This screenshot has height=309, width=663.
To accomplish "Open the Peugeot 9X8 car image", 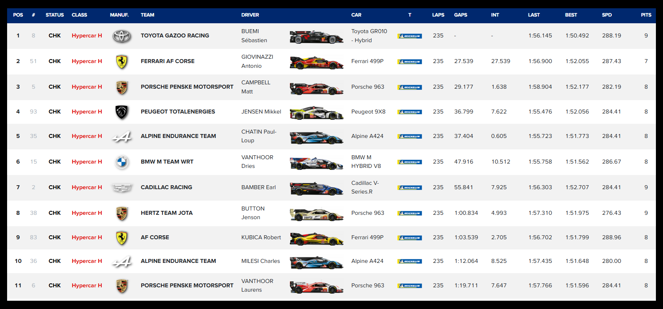I will click(316, 113).
